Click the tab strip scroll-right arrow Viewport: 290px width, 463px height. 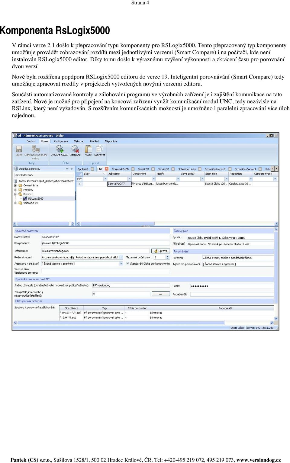(x=276, y=169)
